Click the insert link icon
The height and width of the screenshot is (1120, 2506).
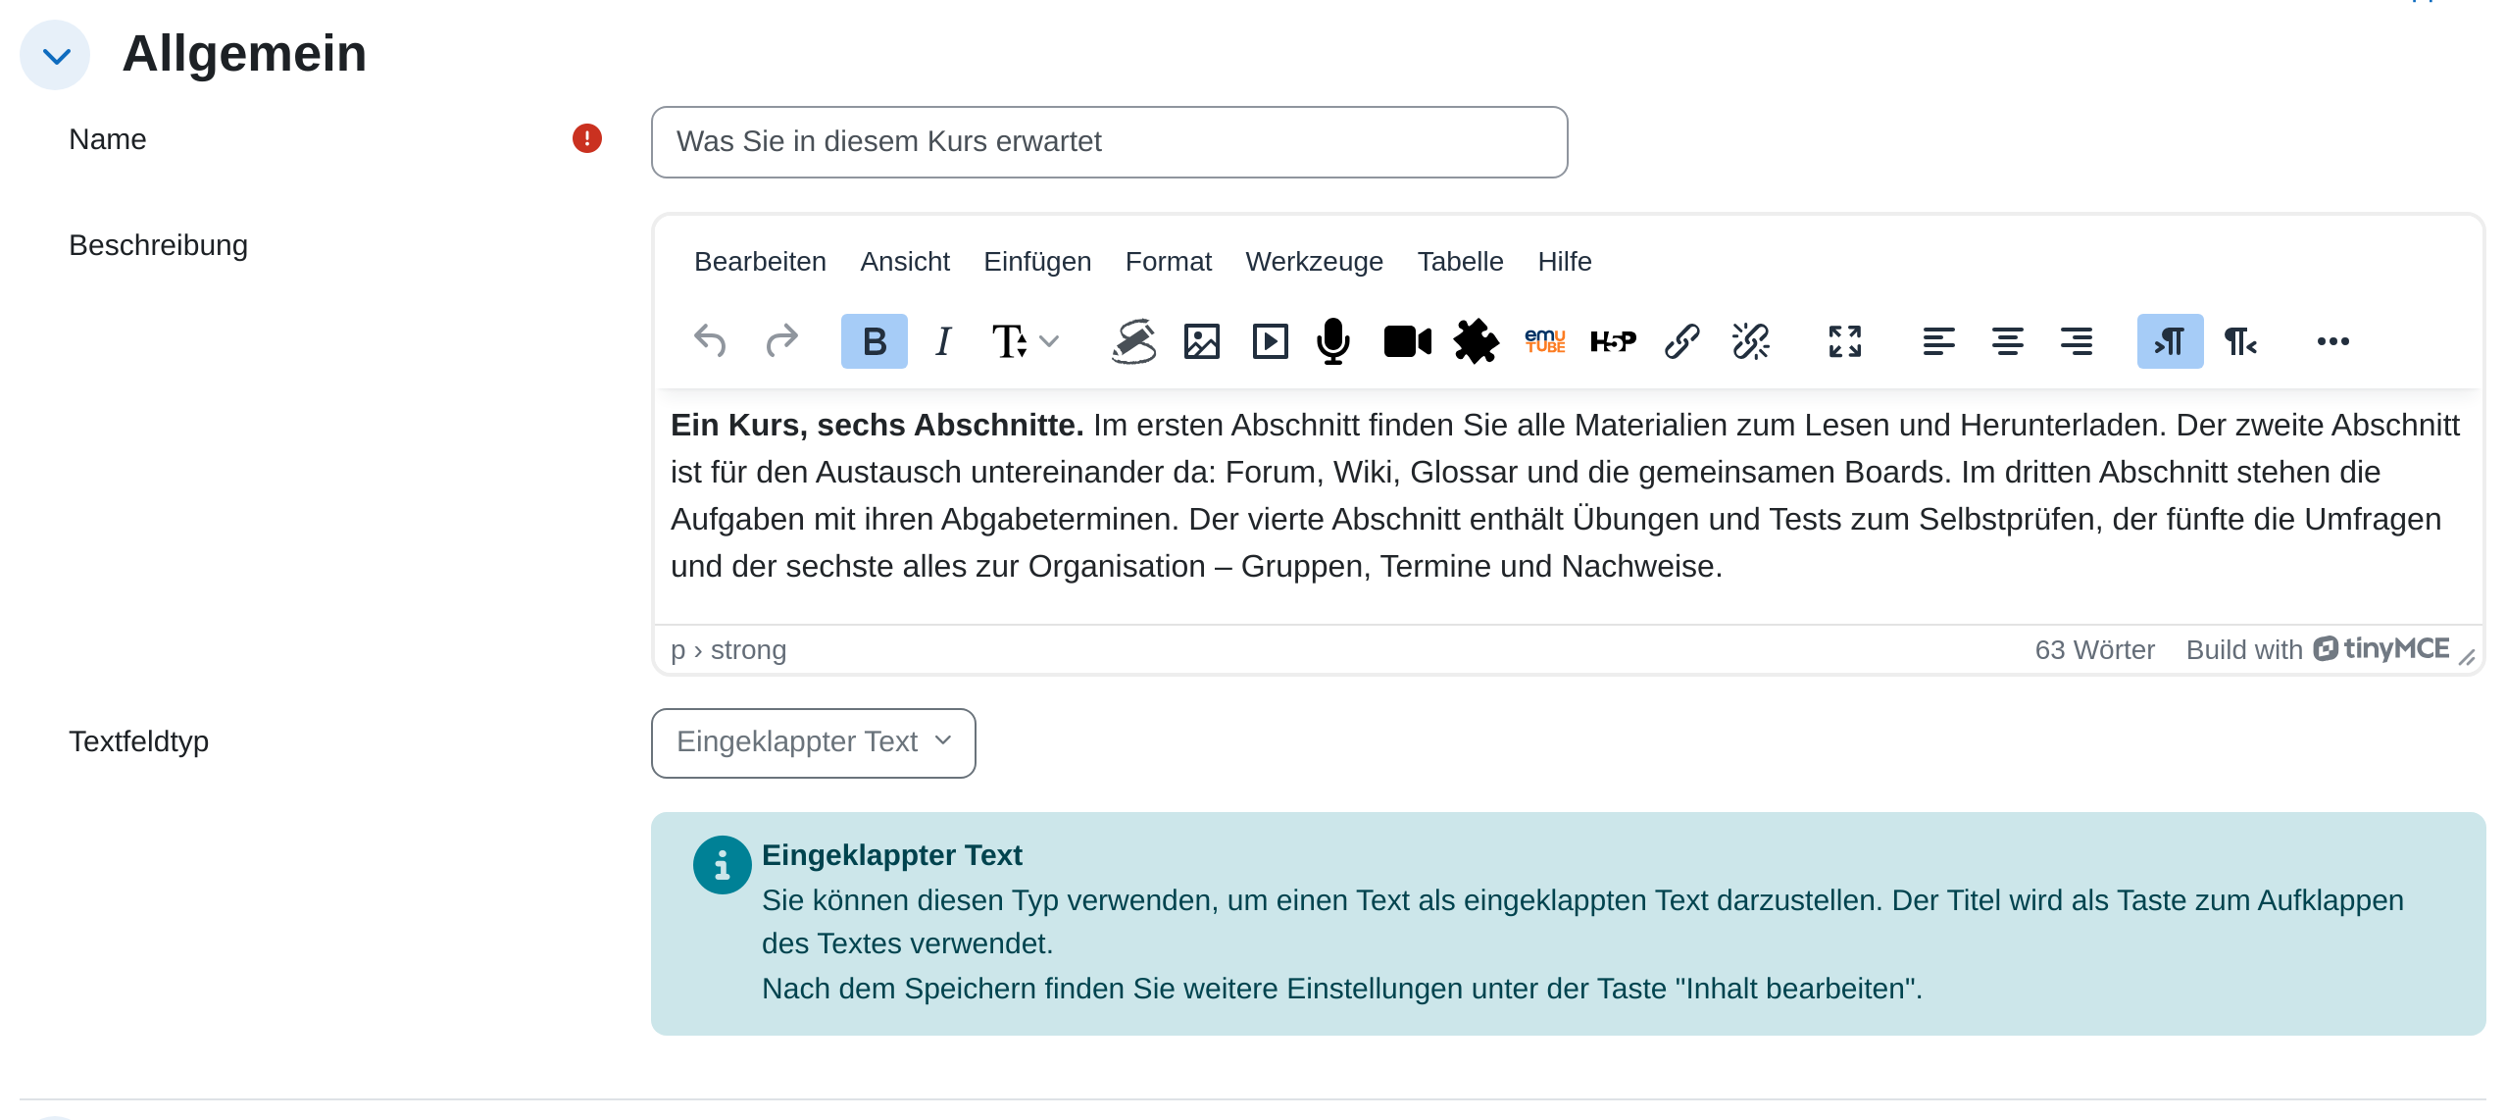point(1682,341)
